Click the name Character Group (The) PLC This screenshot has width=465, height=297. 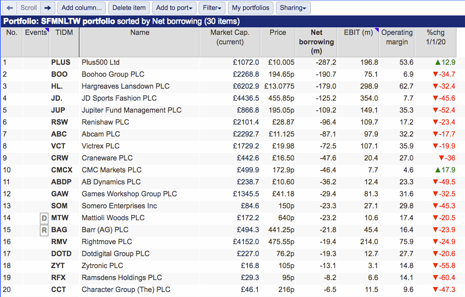click(x=126, y=290)
